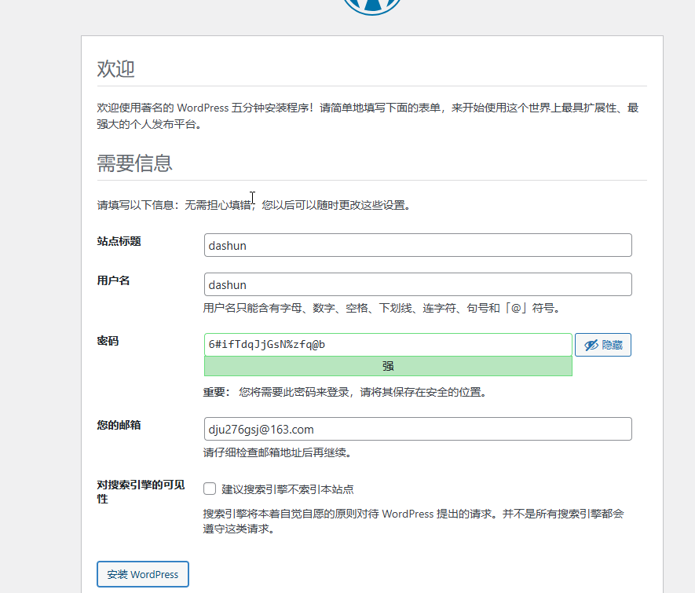The image size is (695, 593).
Task: Click the 需要信息 heading
Action: coord(134,163)
